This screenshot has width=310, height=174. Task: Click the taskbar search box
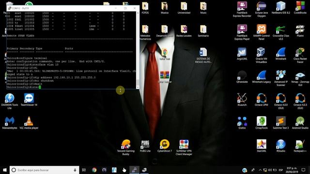[x=44, y=170]
